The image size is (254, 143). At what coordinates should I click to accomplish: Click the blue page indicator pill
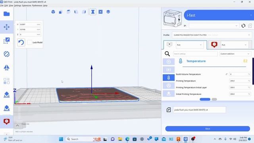click(205, 99)
